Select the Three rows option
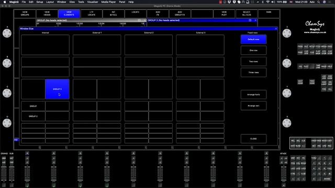Viewport: 335px width, 188px height. (253, 73)
